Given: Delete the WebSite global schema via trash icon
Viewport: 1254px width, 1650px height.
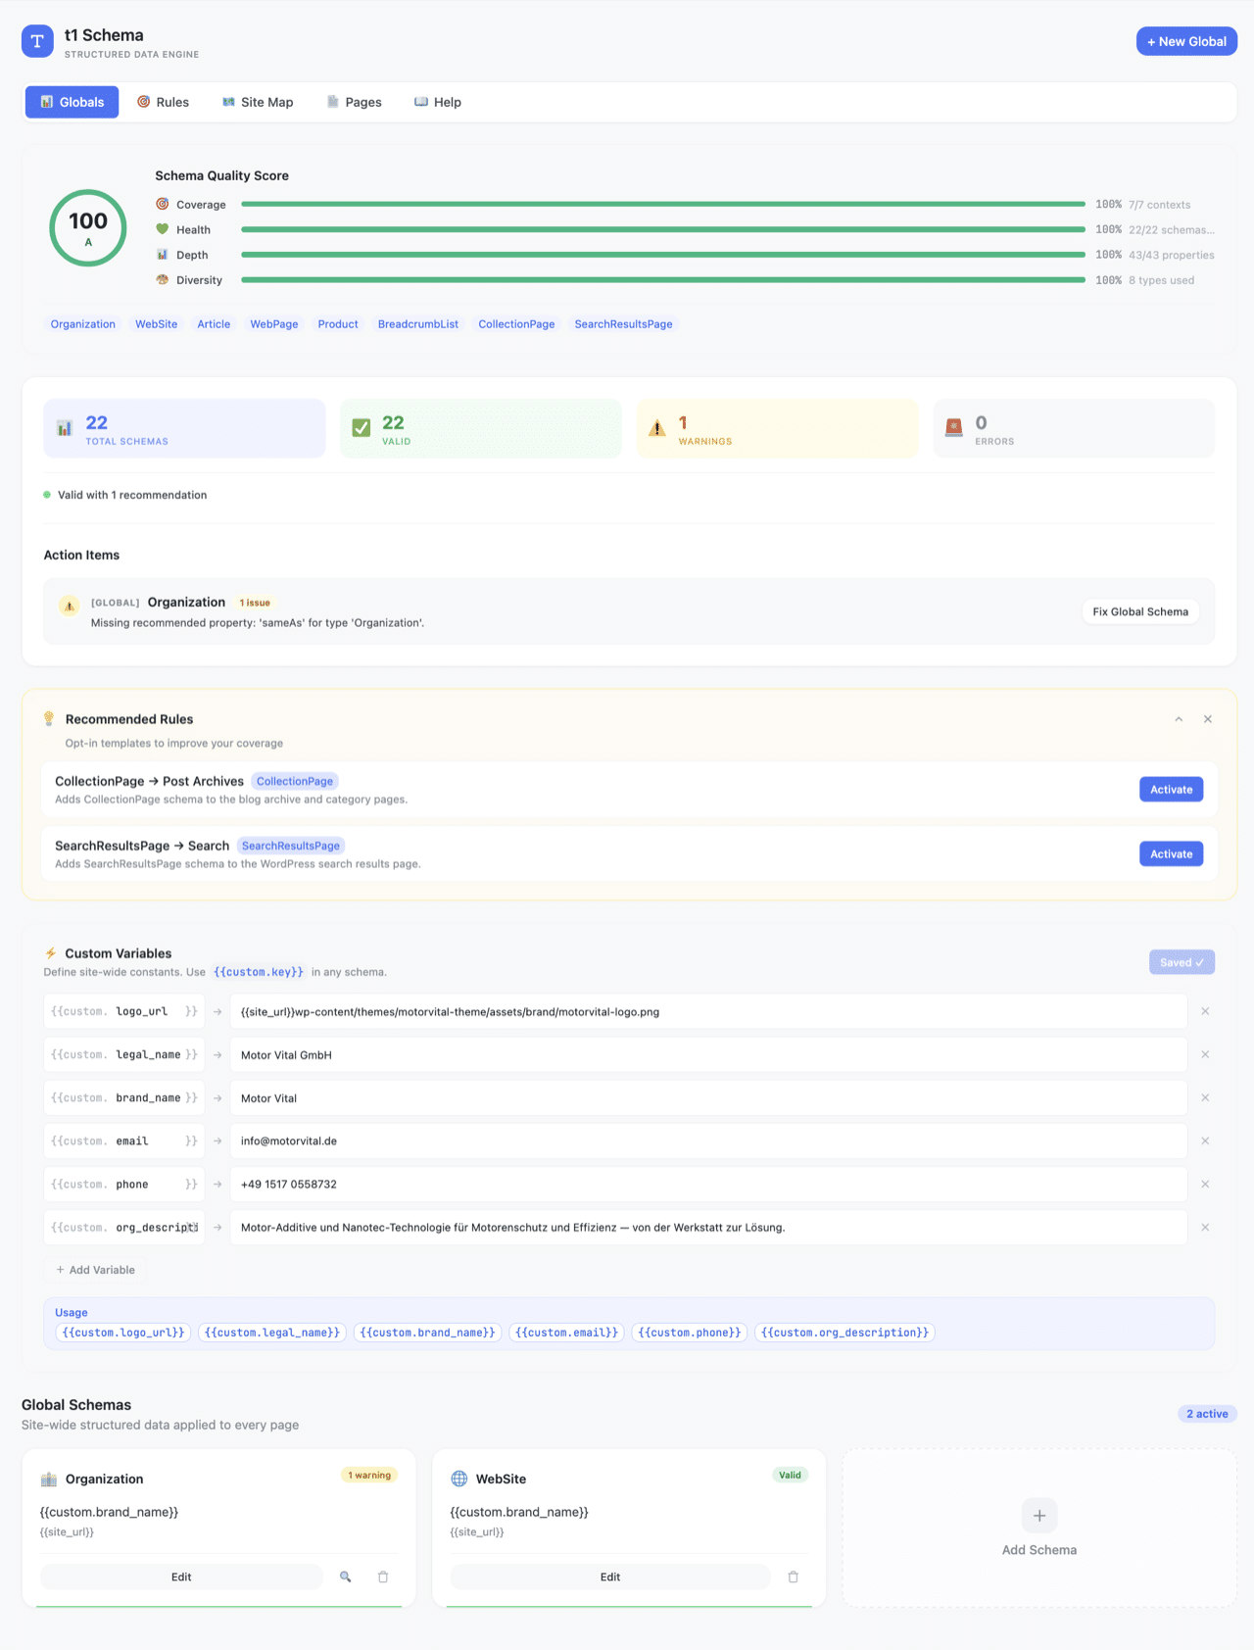Looking at the screenshot, I should point(794,1577).
